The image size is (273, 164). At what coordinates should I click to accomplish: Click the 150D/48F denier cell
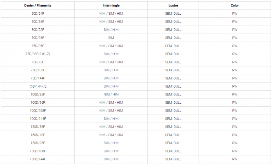click(x=38, y=135)
